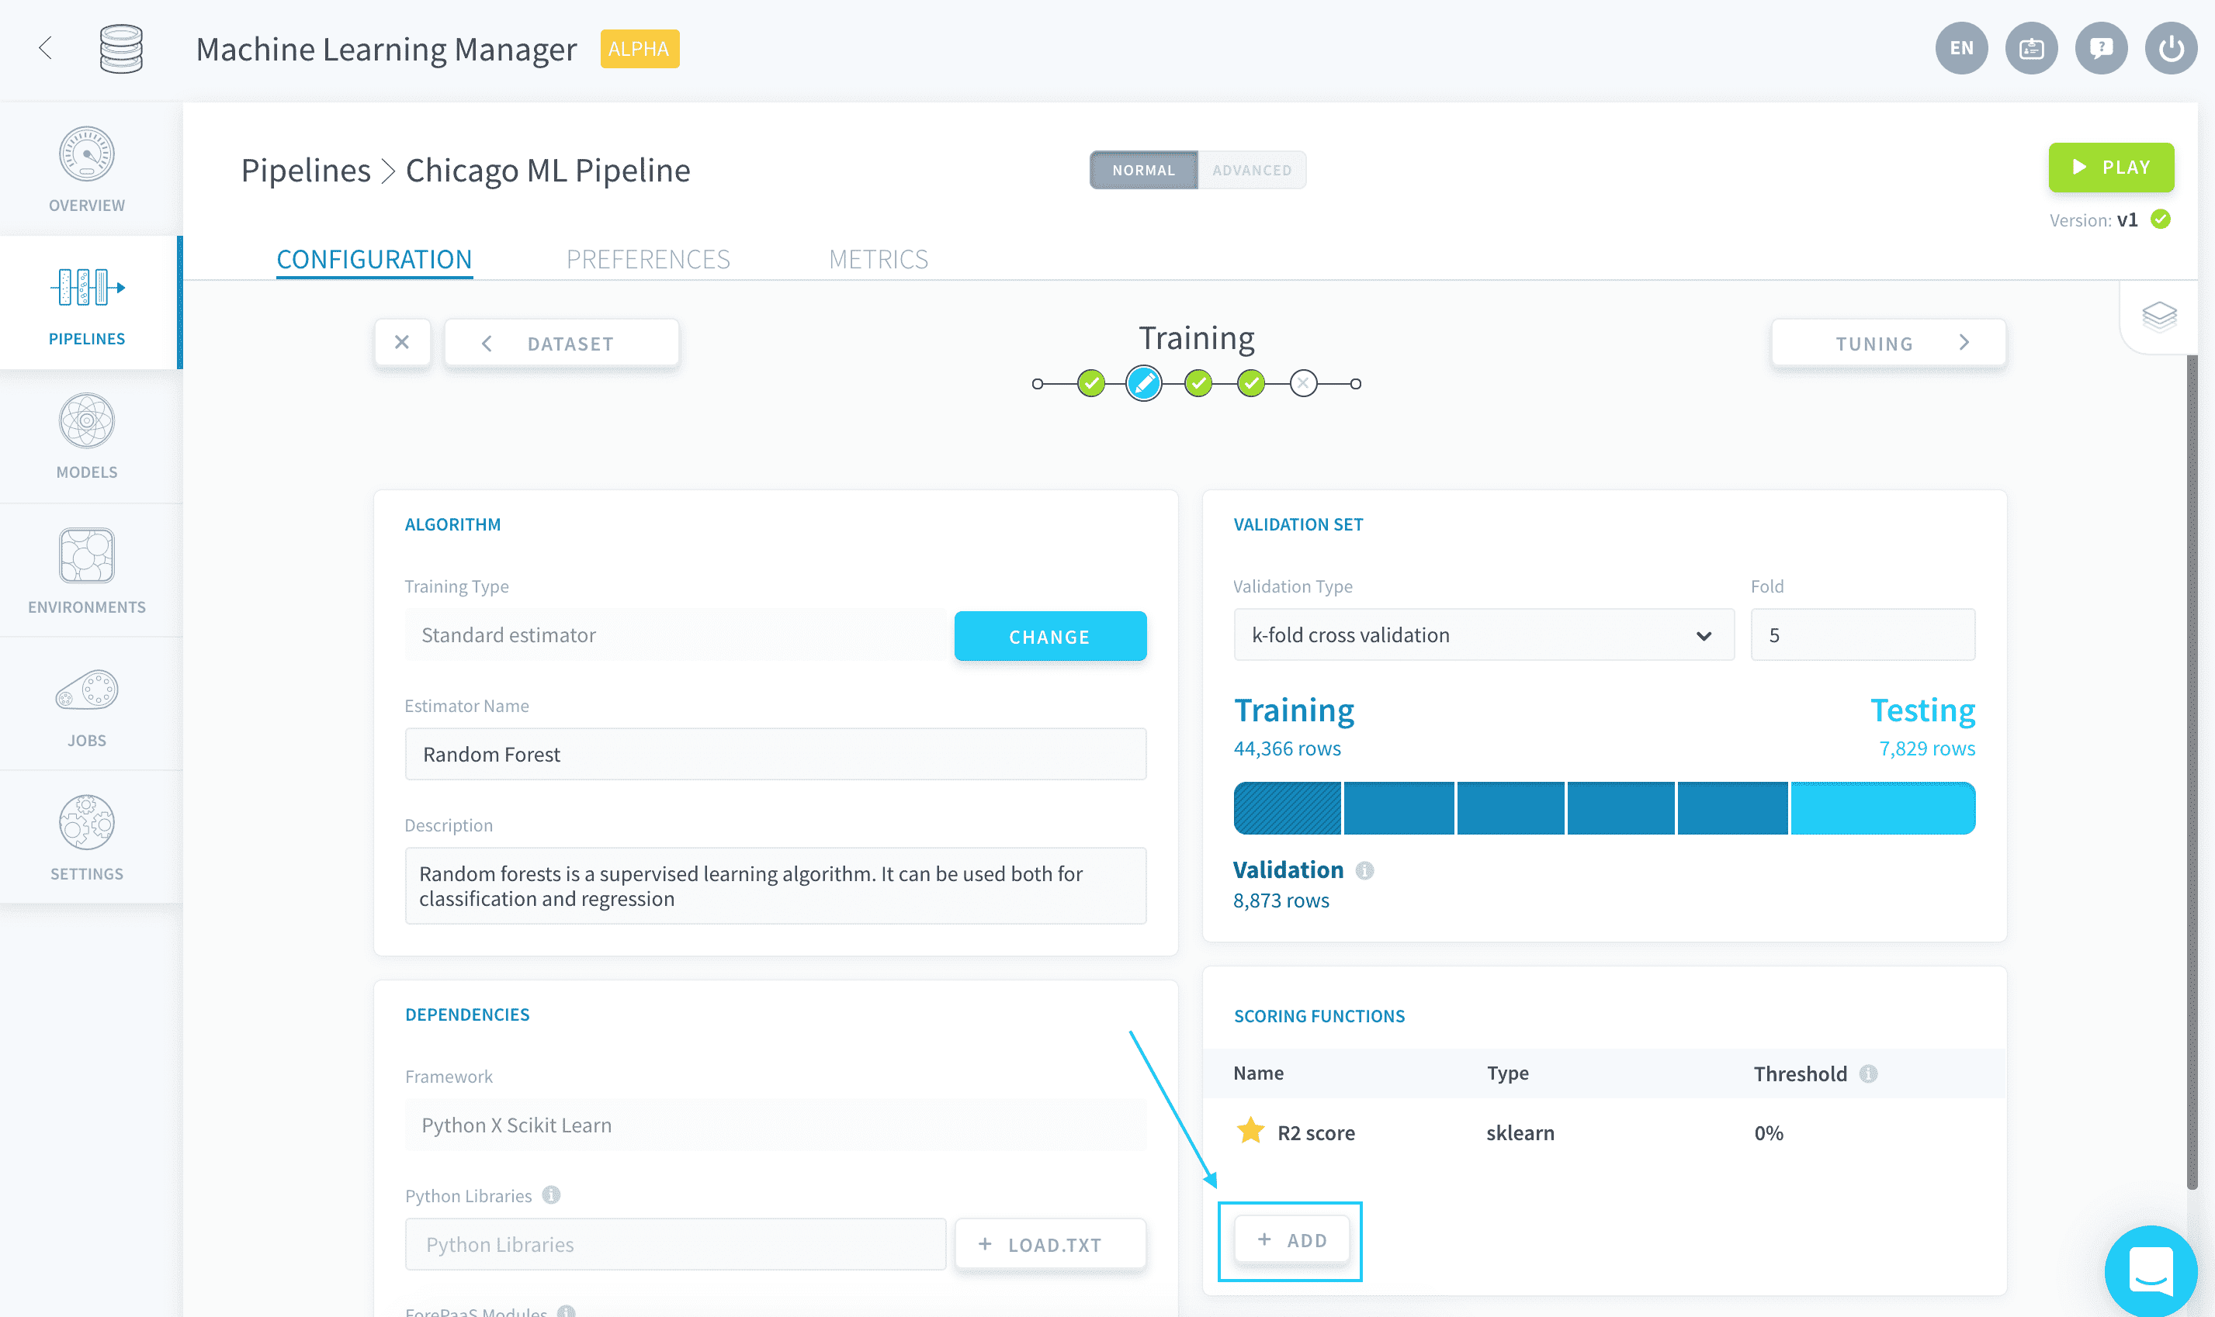Image resolution: width=2215 pixels, height=1317 pixels.
Task: Open the EN language selector
Action: pos(1961,48)
